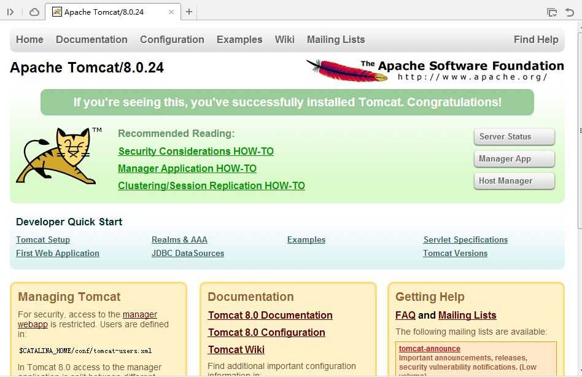
Task: Click the Recommended Reading heading
Action: (176, 134)
